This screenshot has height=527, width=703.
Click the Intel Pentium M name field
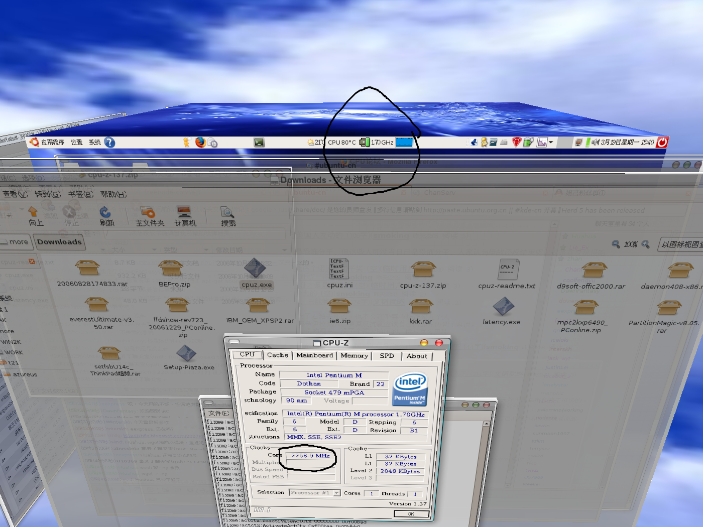334,375
